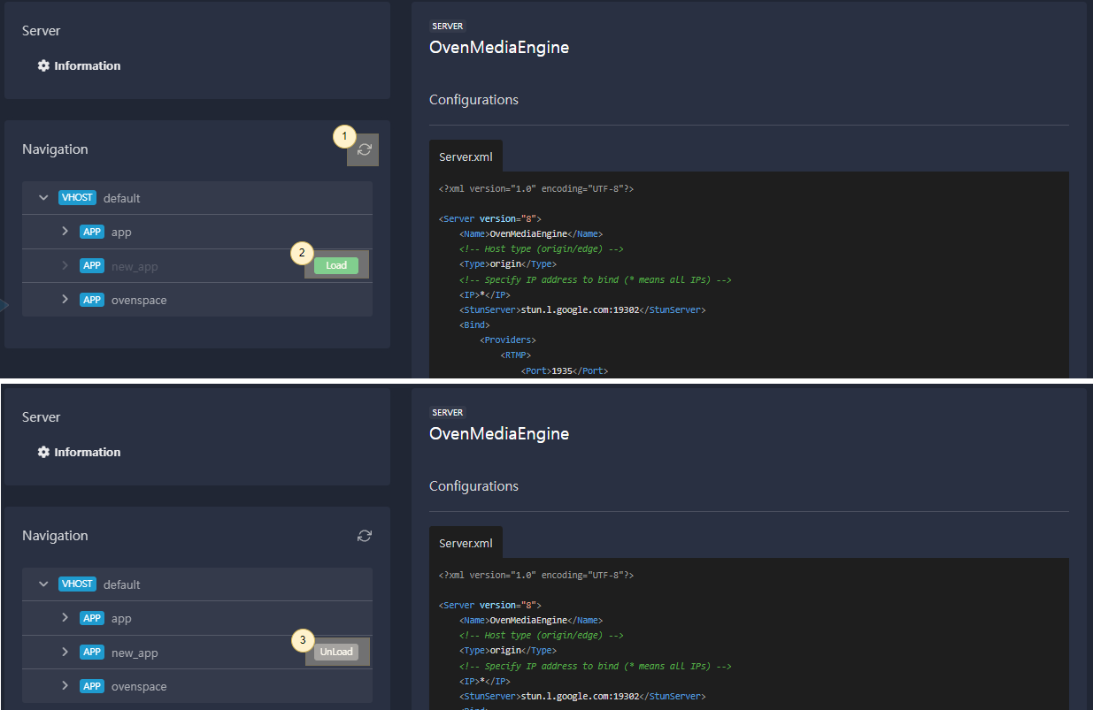The width and height of the screenshot is (1093, 710).
Task: Click StunServer XML line in lower screenshot
Action: pos(582,696)
